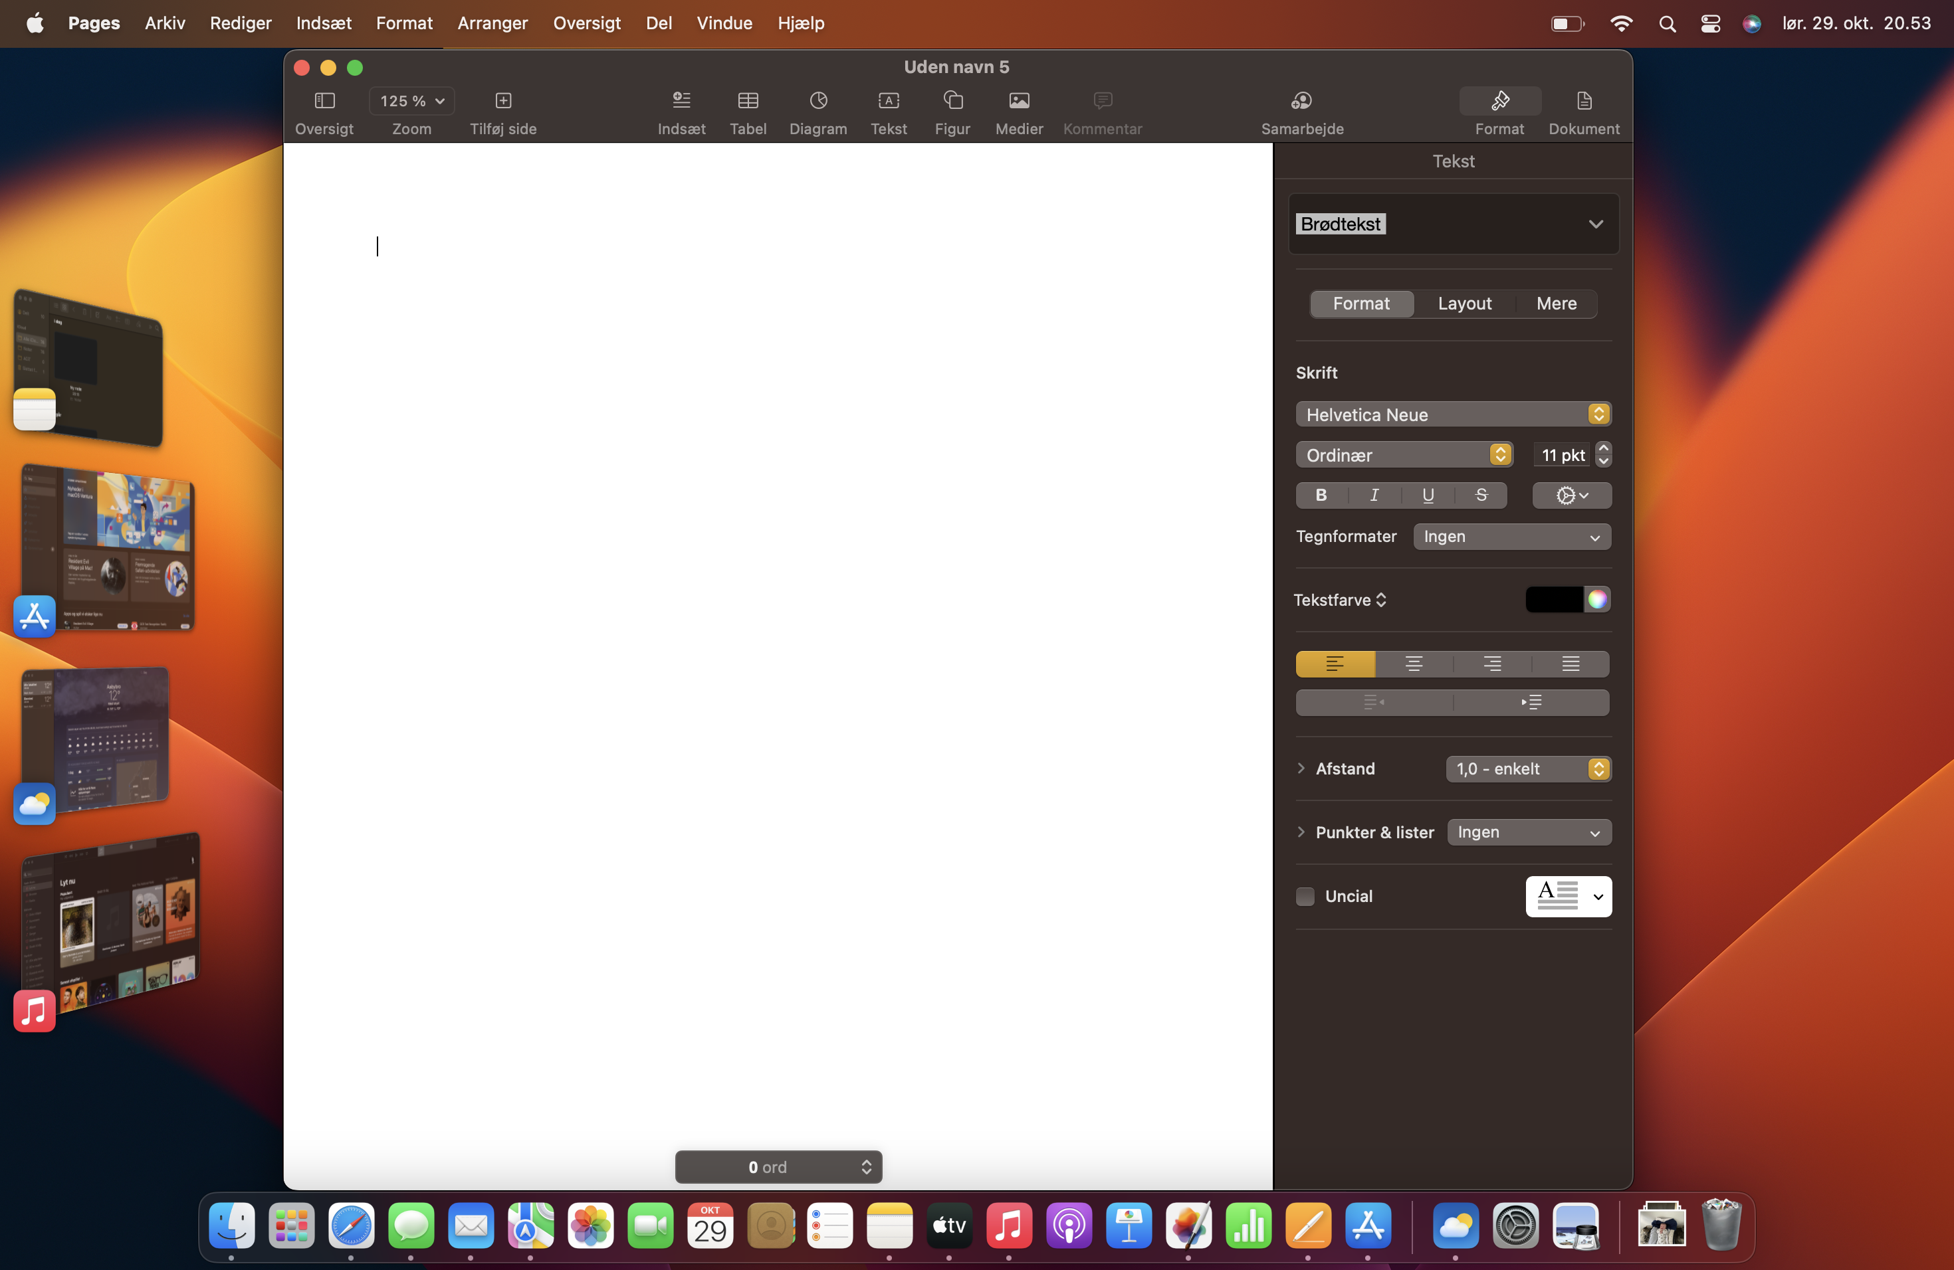Click the Figur shapes icon

(x=952, y=101)
